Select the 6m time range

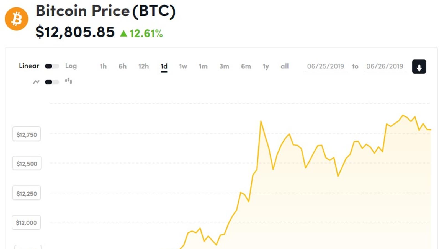pyautogui.click(x=246, y=66)
